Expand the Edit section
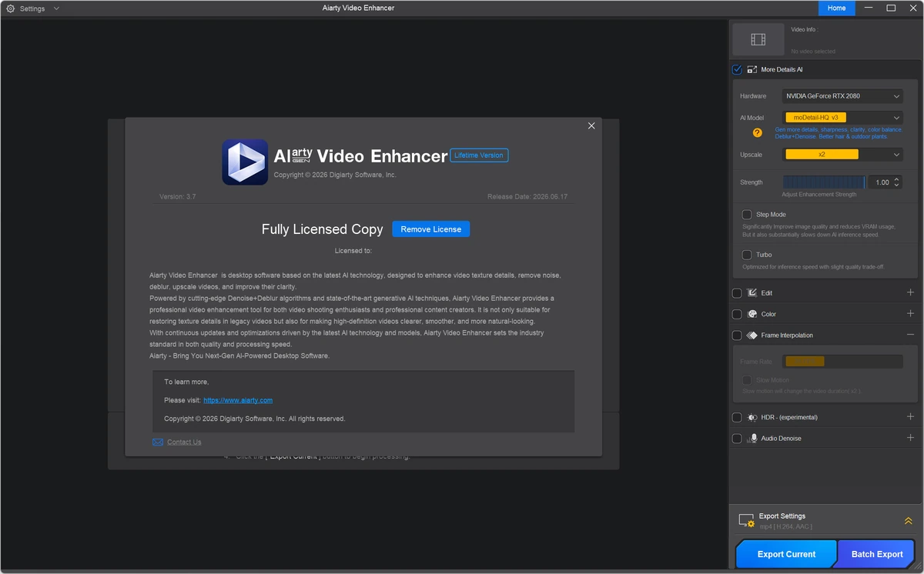 (910, 292)
